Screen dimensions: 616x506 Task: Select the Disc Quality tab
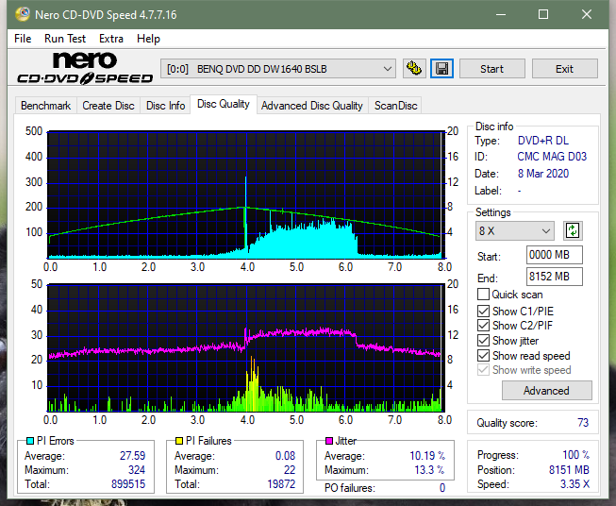click(x=224, y=104)
